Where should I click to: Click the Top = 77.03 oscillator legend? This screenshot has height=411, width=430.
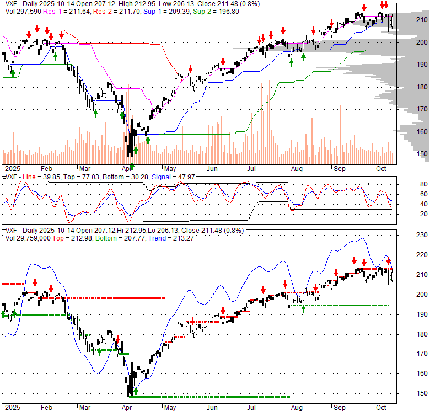click(81, 177)
